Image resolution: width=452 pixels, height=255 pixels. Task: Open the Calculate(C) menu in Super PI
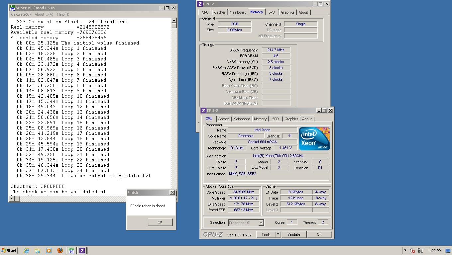[21, 14]
